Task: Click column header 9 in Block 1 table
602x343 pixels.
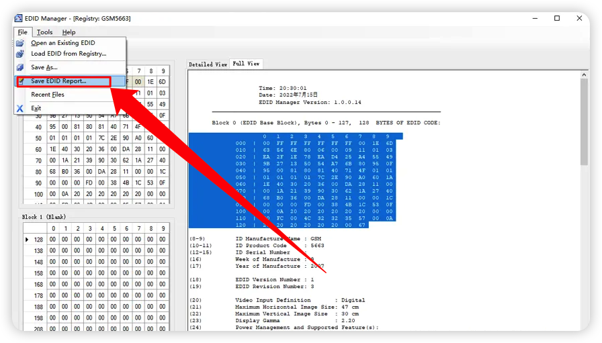Action: (163, 229)
